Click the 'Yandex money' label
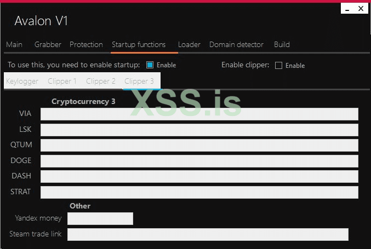The height and width of the screenshot is (249, 371). (38, 218)
